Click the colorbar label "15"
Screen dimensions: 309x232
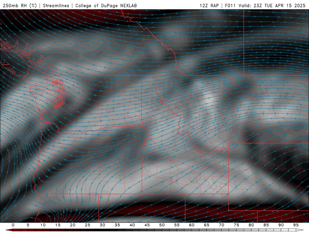58,225
